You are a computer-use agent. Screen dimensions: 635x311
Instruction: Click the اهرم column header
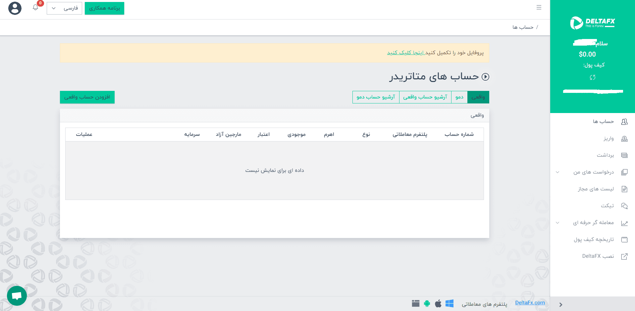coord(329,135)
